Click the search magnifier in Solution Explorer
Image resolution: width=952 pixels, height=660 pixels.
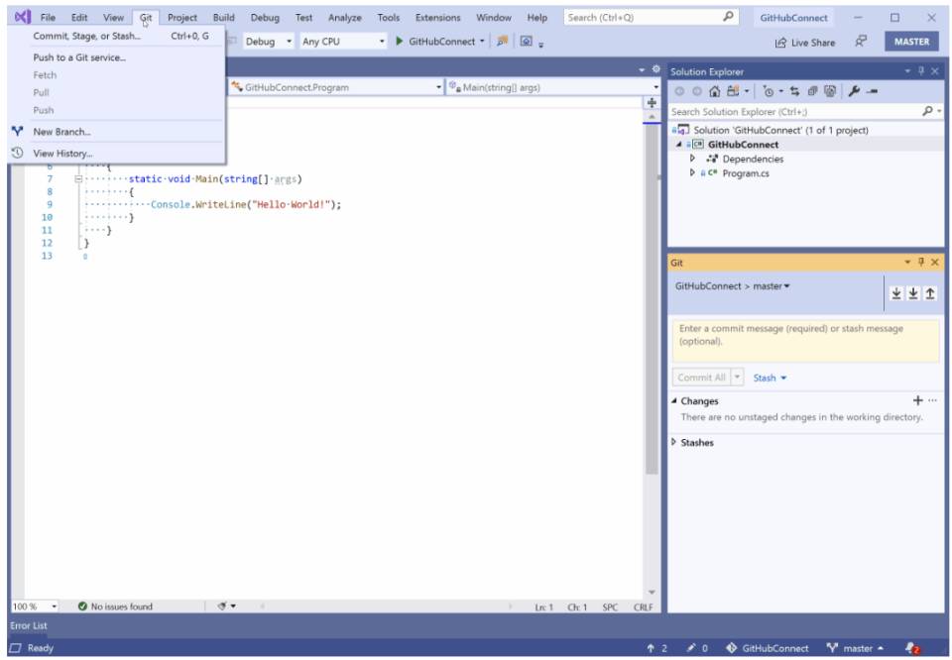coord(928,111)
